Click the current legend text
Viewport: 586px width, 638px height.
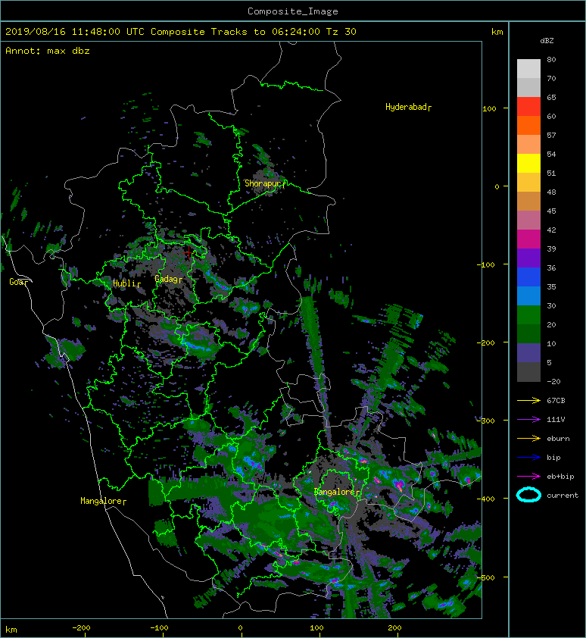563,496
